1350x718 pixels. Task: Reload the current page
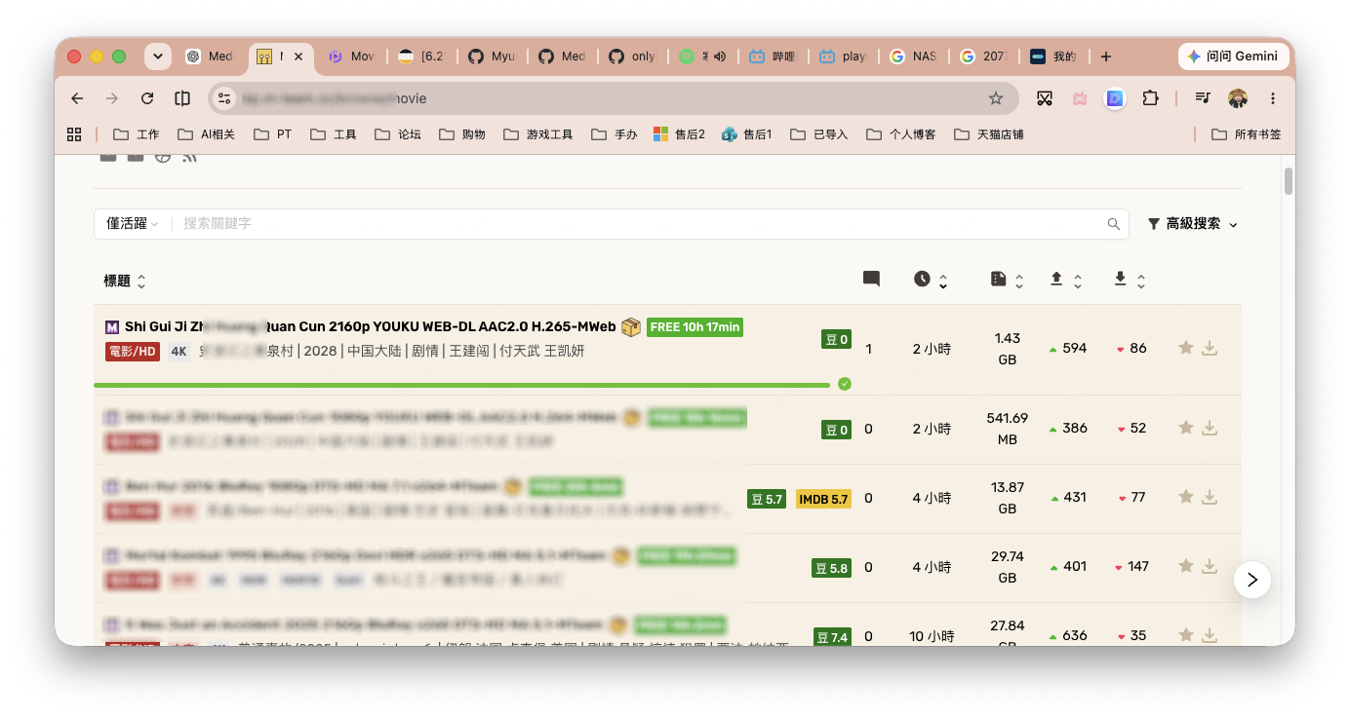[x=147, y=98]
